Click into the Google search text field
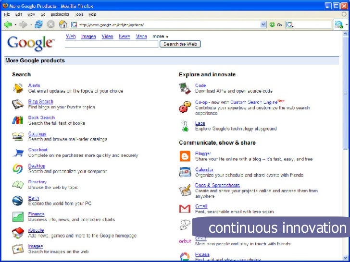This screenshot has height=262, width=350. click(112, 44)
